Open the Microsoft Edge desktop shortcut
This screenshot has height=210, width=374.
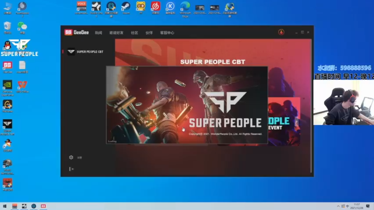pyautogui.click(x=185, y=9)
